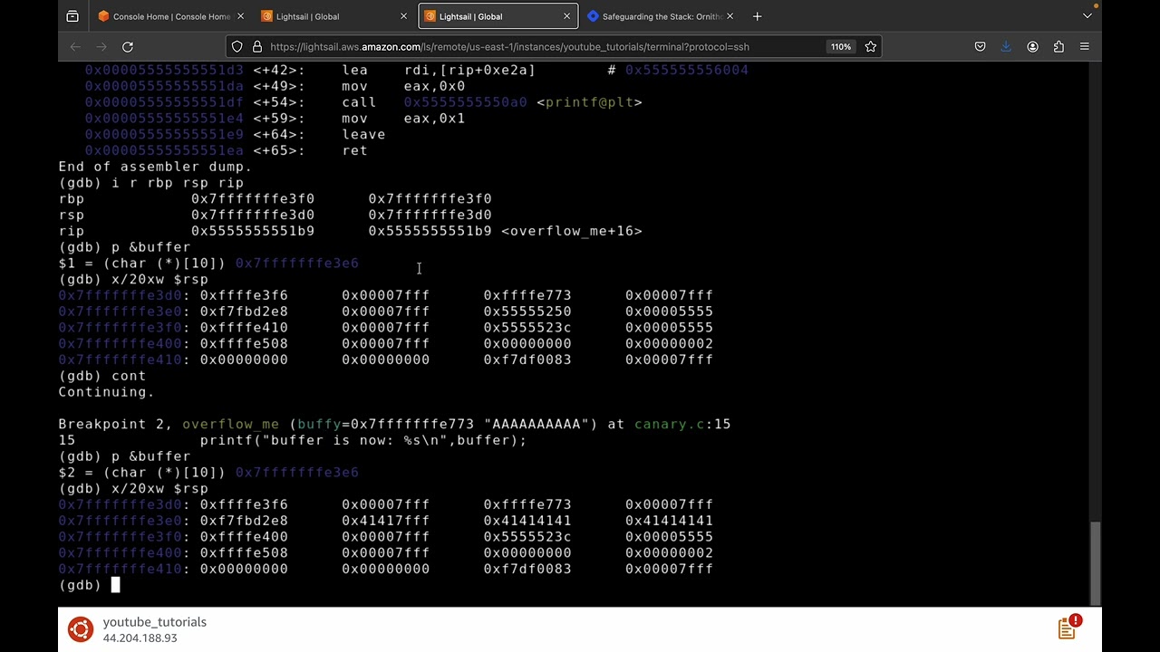The image size is (1160, 652).
Task: Click the '(gdb) cont' command line
Action: (x=102, y=376)
